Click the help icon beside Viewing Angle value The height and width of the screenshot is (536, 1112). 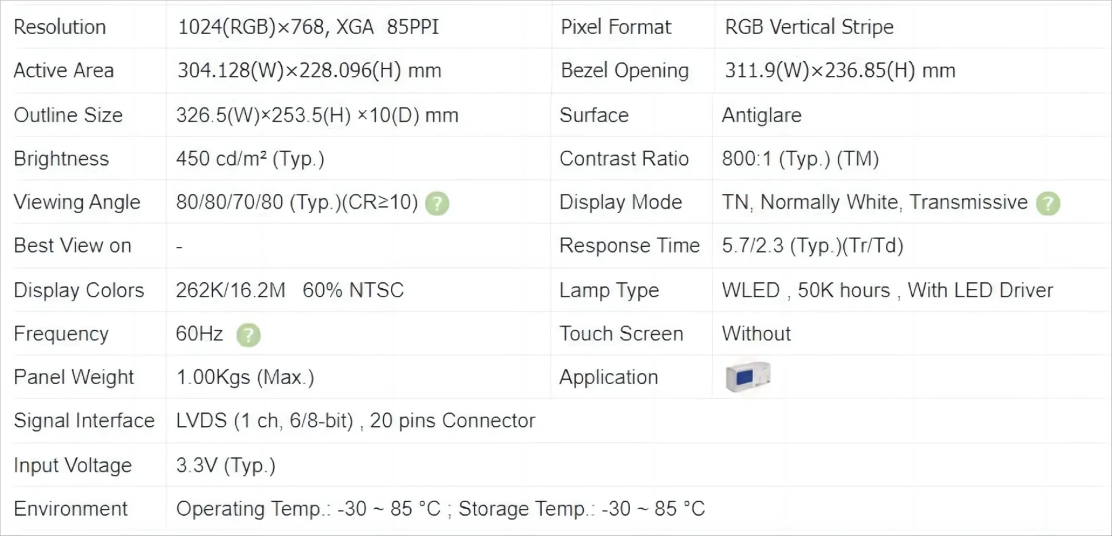coord(437,203)
